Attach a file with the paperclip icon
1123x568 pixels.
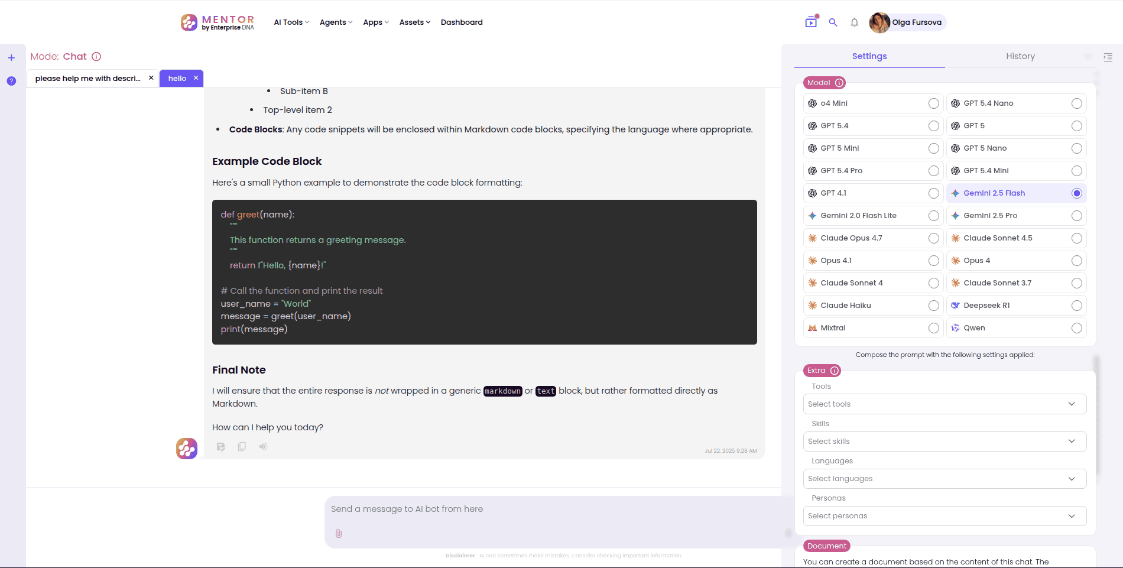[339, 533]
